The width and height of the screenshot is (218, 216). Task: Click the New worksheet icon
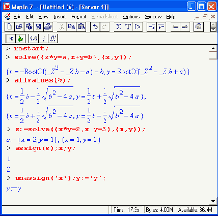[10, 27]
